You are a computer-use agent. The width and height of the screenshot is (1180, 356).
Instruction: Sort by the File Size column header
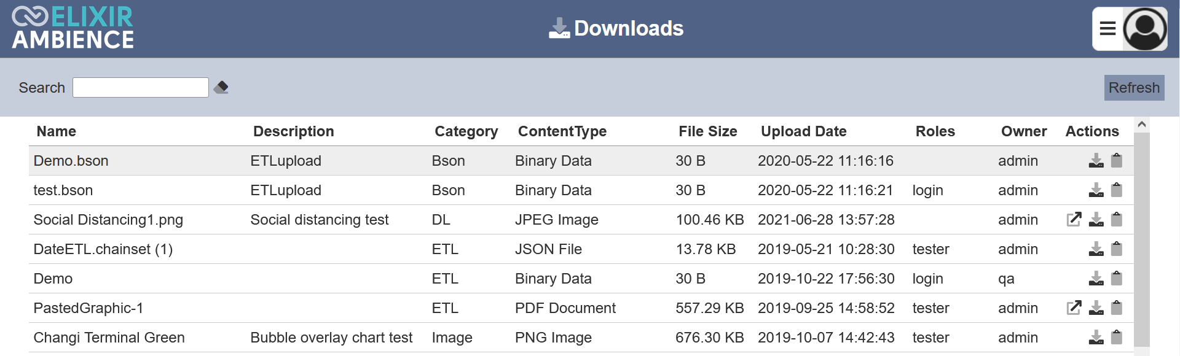coord(707,131)
